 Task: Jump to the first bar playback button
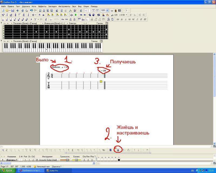[x=81, y=15]
